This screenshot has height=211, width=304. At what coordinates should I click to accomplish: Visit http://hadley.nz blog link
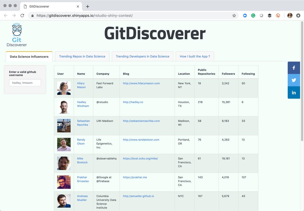(x=133, y=102)
